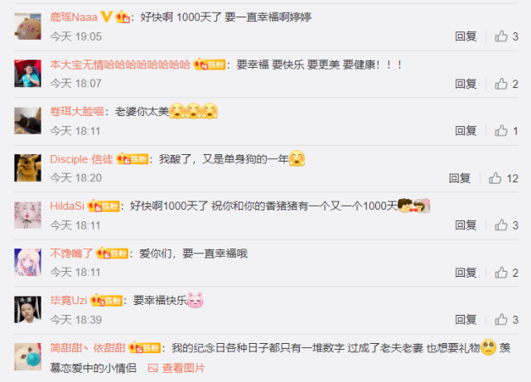Click 毕竟Uzi's profile picture
The image size is (531, 382).
(28, 310)
